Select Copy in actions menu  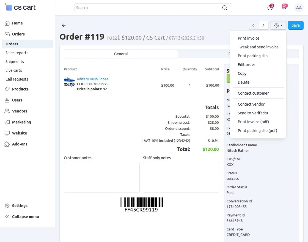(x=242, y=74)
